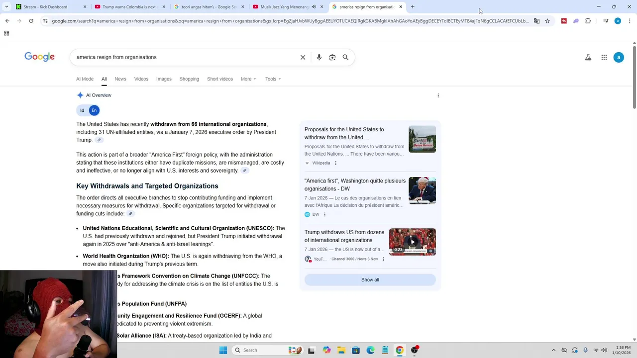Open the purple feather extension icon
Viewport: 637px width, 358px height.
(x=576, y=21)
